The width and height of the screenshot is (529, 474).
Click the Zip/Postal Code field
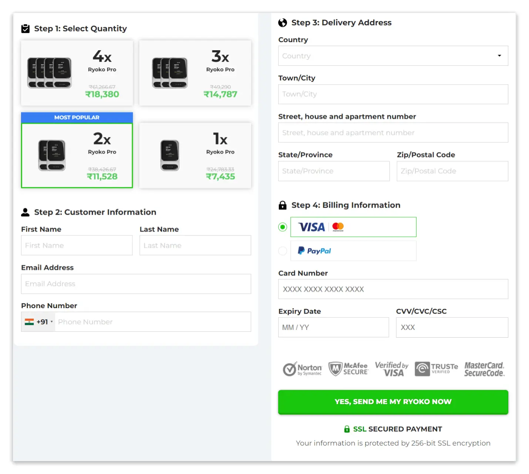point(452,171)
